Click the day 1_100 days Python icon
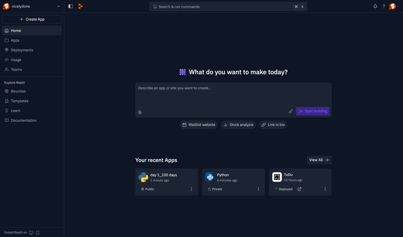The image size is (403, 237). click(143, 177)
